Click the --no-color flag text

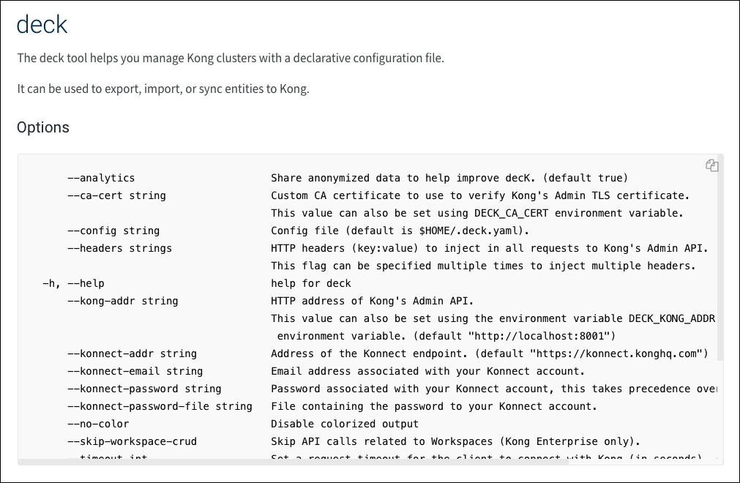pos(98,424)
